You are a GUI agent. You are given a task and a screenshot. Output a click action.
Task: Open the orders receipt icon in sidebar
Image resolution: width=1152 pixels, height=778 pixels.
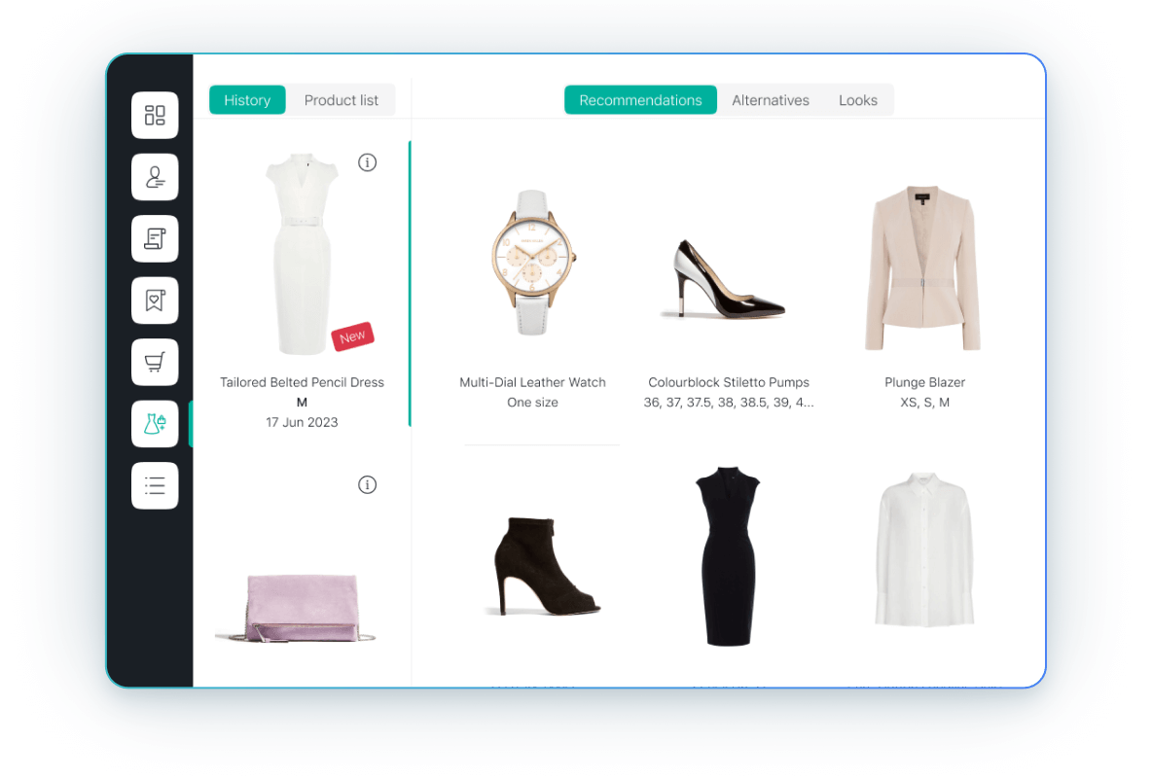[155, 238]
